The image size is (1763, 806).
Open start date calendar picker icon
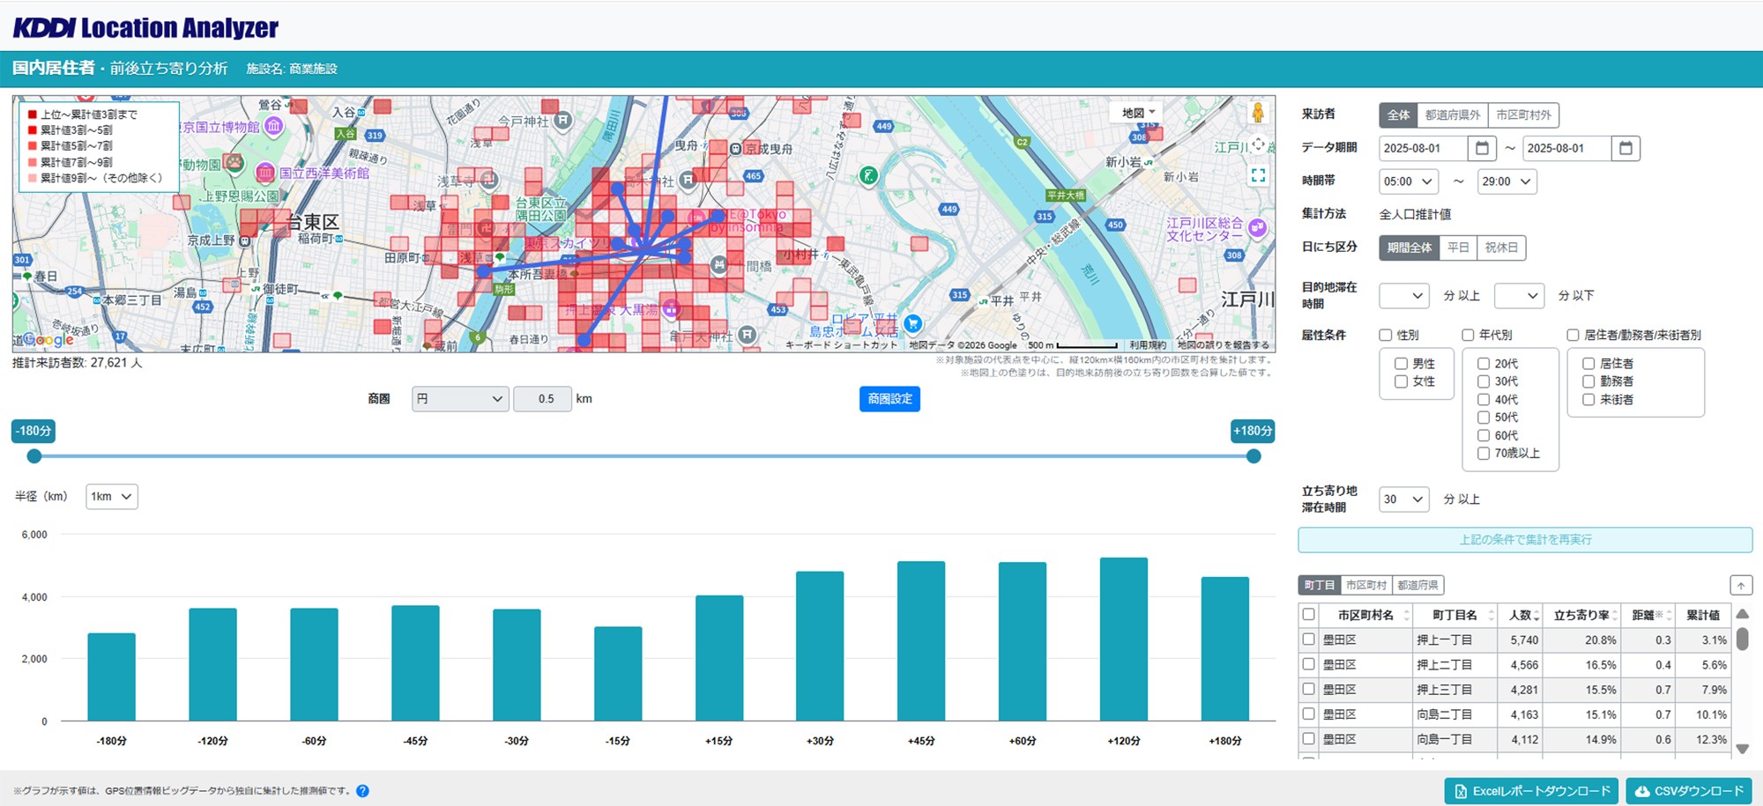[x=1482, y=148]
